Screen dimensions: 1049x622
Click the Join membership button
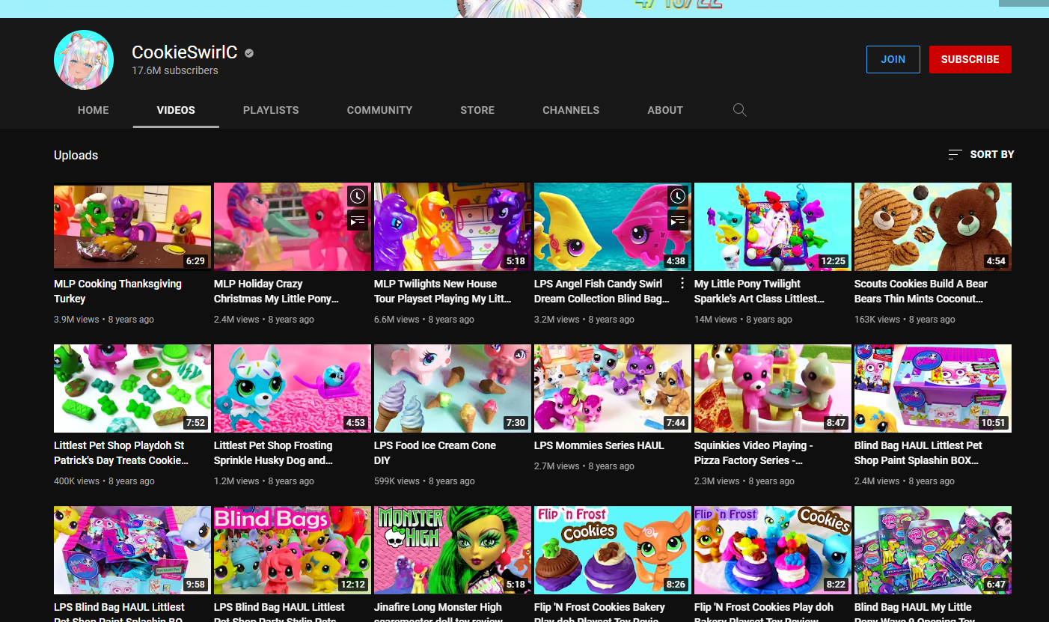point(893,59)
